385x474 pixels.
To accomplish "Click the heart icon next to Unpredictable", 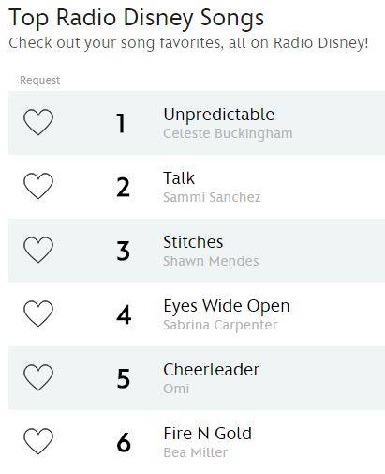I will pyautogui.click(x=38, y=122).
